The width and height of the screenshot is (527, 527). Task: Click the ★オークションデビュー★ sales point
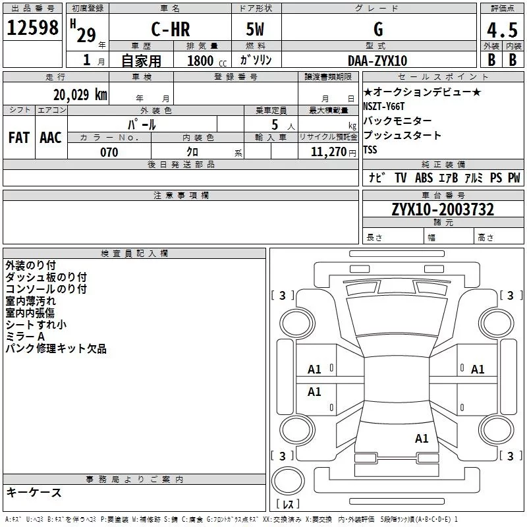[422, 92]
